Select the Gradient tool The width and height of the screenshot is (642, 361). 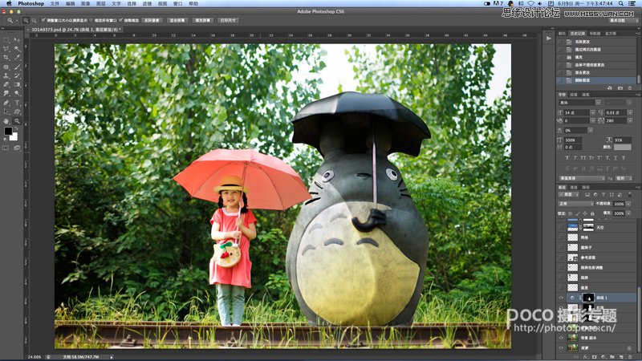[x=17, y=85]
